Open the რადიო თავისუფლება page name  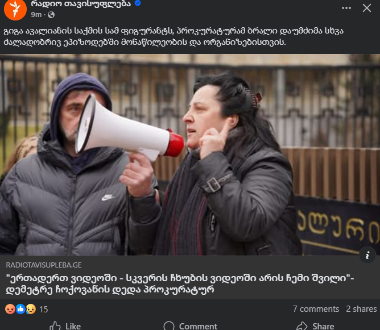[x=81, y=3]
